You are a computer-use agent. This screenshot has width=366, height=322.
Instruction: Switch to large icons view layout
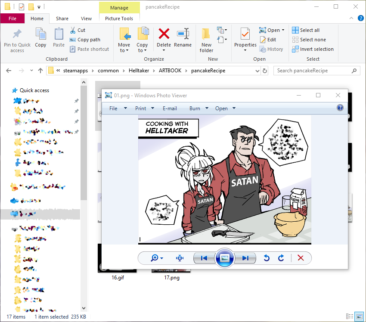click(359, 316)
